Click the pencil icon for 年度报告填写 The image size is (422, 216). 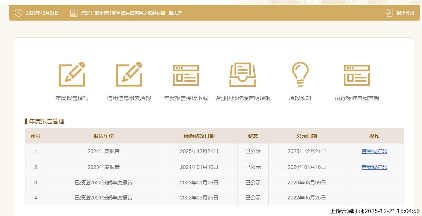pos(72,75)
